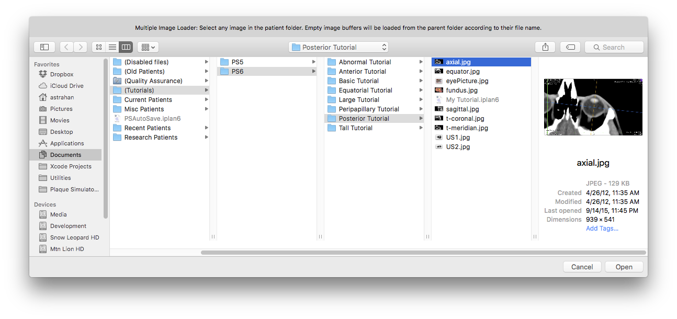Select the PS6 folder

[x=267, y=72]
